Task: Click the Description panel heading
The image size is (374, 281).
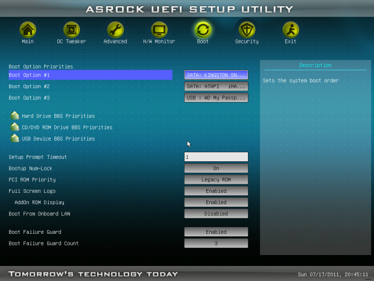Action: tap(315, 65)
